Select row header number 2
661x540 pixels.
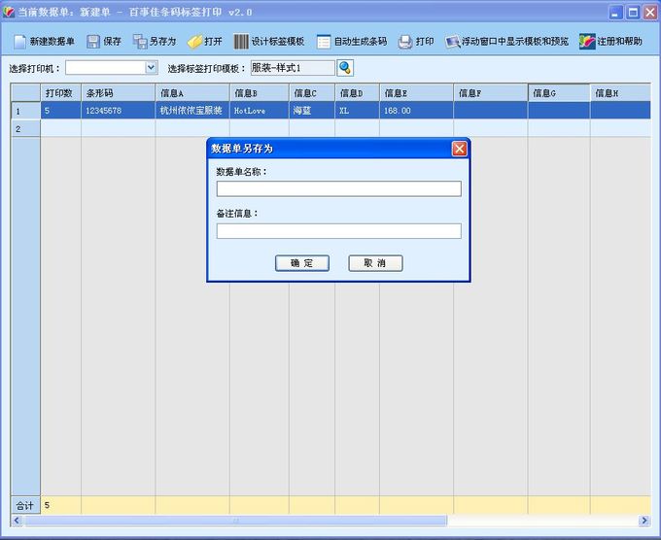tap(25, 128)
